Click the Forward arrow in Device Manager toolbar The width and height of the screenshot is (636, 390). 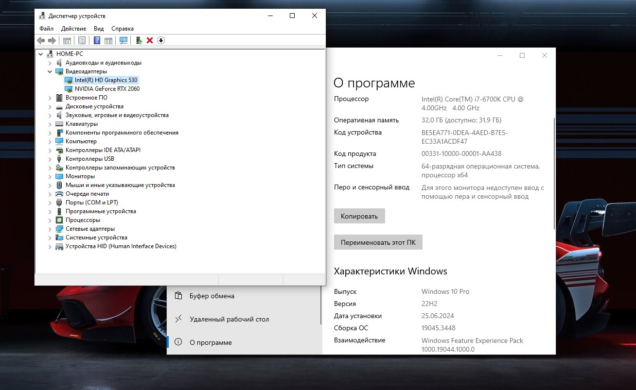(52, 40)
